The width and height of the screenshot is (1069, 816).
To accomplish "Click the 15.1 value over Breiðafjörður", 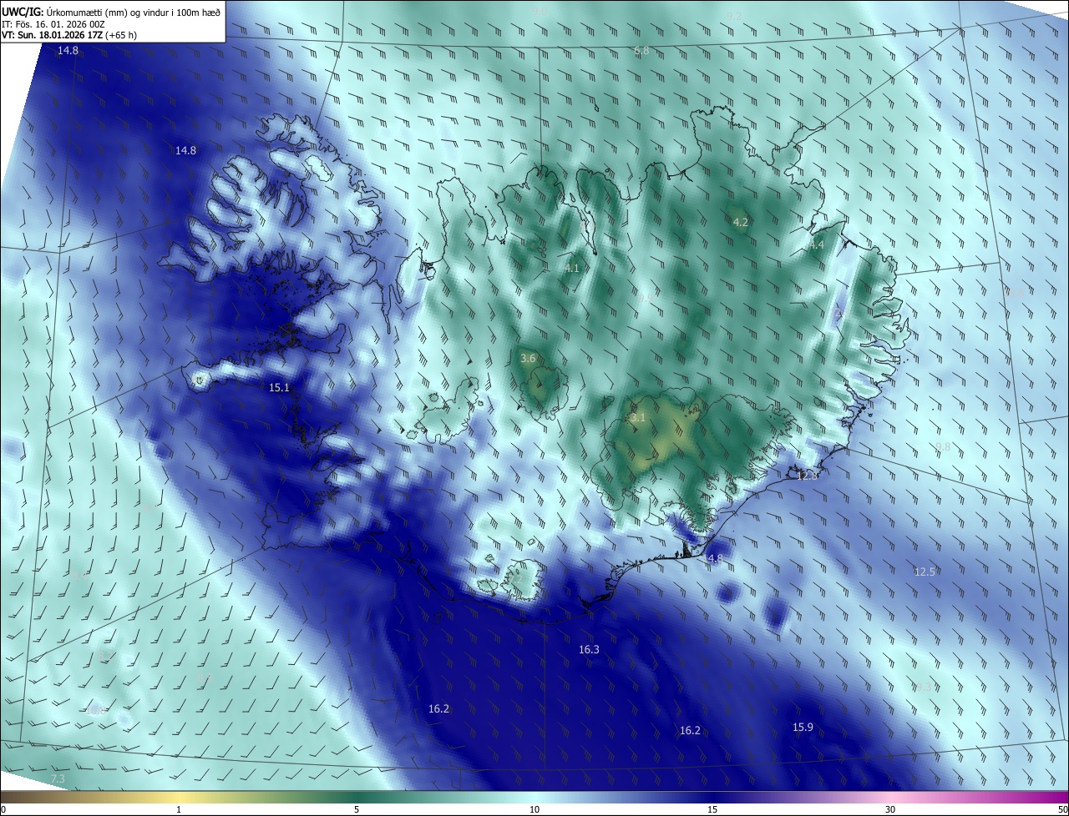I will point(279,387).
